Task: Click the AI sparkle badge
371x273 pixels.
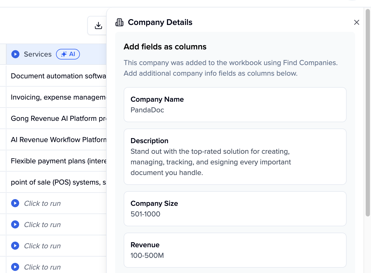Action: tap(68, 54)
